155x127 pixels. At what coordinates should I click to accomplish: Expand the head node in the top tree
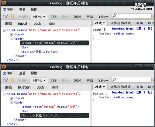[x=11, y=35]
